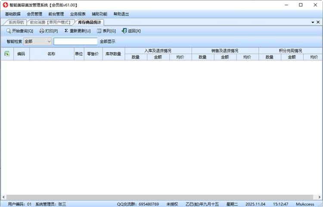Click the 重新更新[U] button label

click(x=80, y=31)
